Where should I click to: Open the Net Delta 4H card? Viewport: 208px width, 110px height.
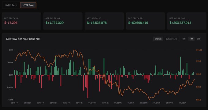pyautogui.click(x=63, y=21)
